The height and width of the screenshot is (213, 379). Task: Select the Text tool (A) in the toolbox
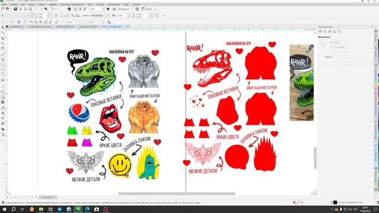[2, 80]
